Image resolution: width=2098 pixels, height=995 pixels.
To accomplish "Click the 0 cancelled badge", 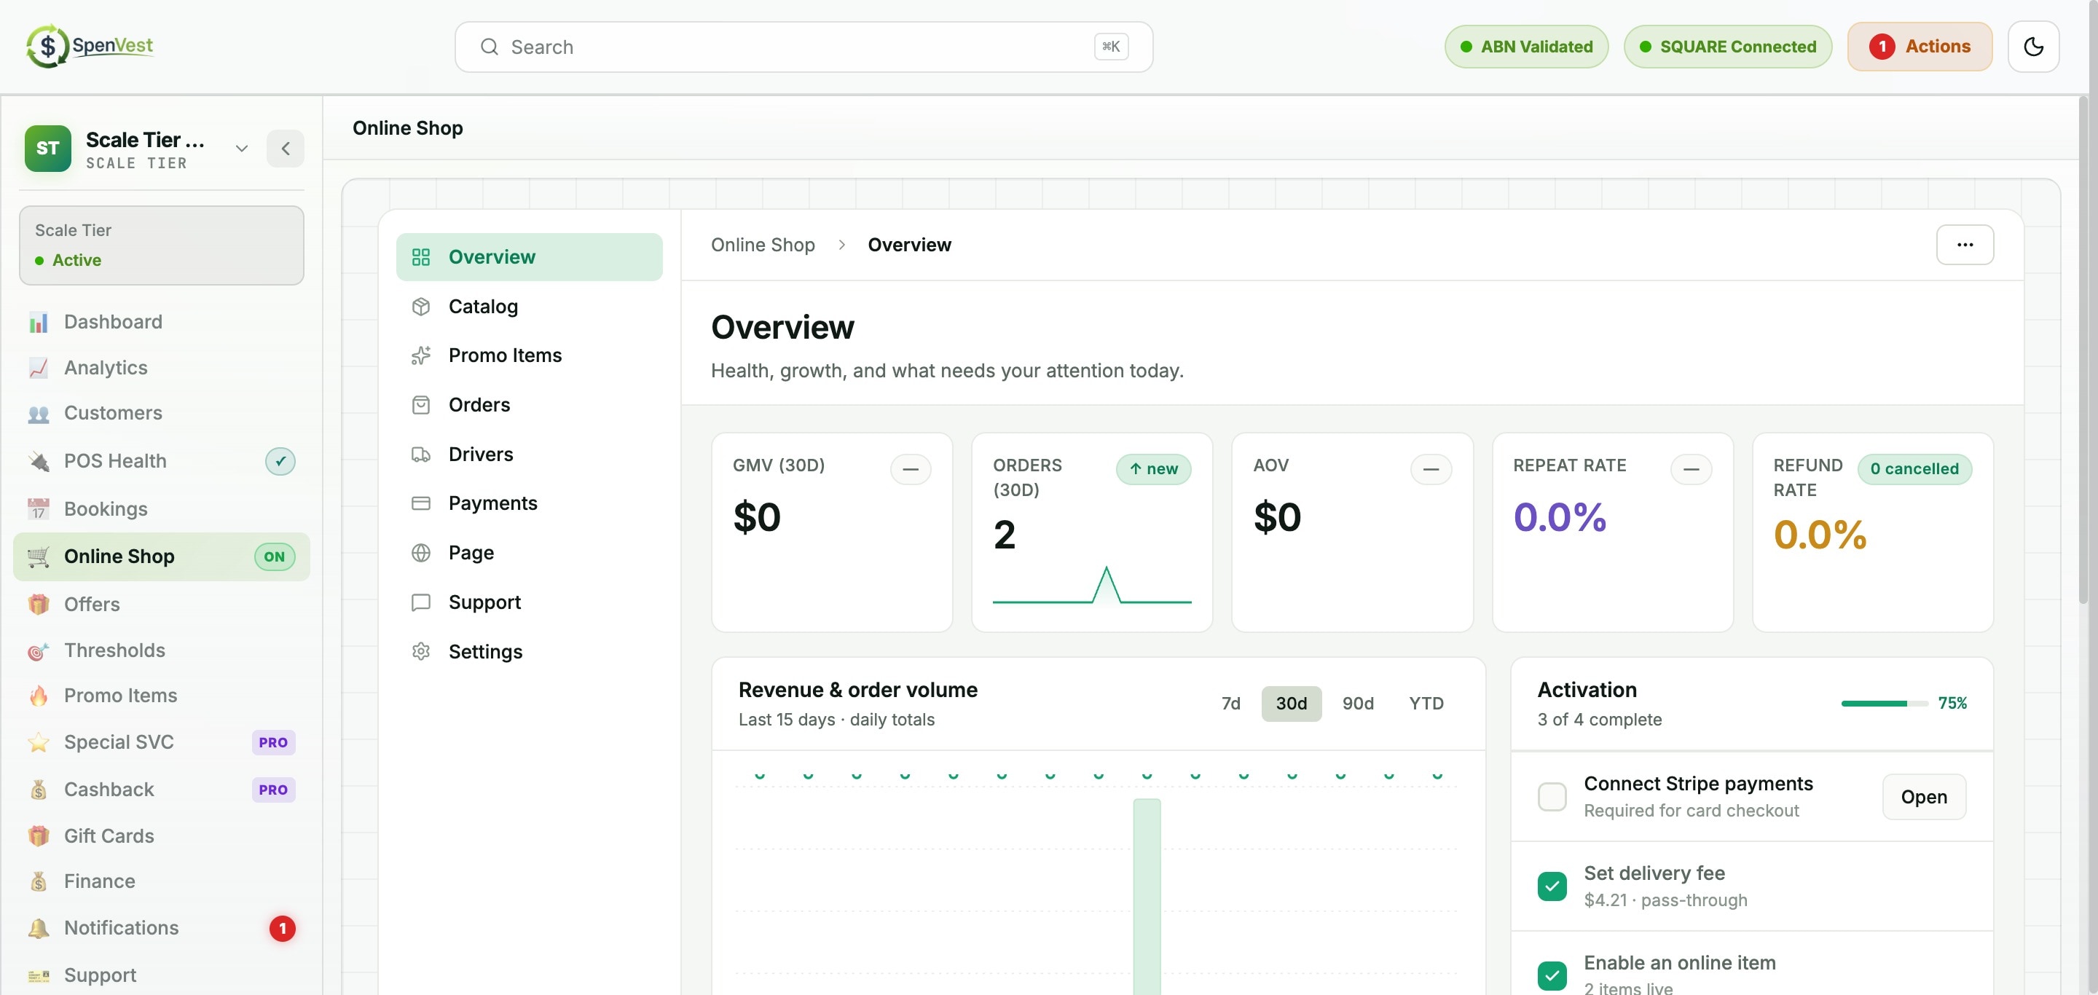I will pyautogui.click(x=1913, y=469).
